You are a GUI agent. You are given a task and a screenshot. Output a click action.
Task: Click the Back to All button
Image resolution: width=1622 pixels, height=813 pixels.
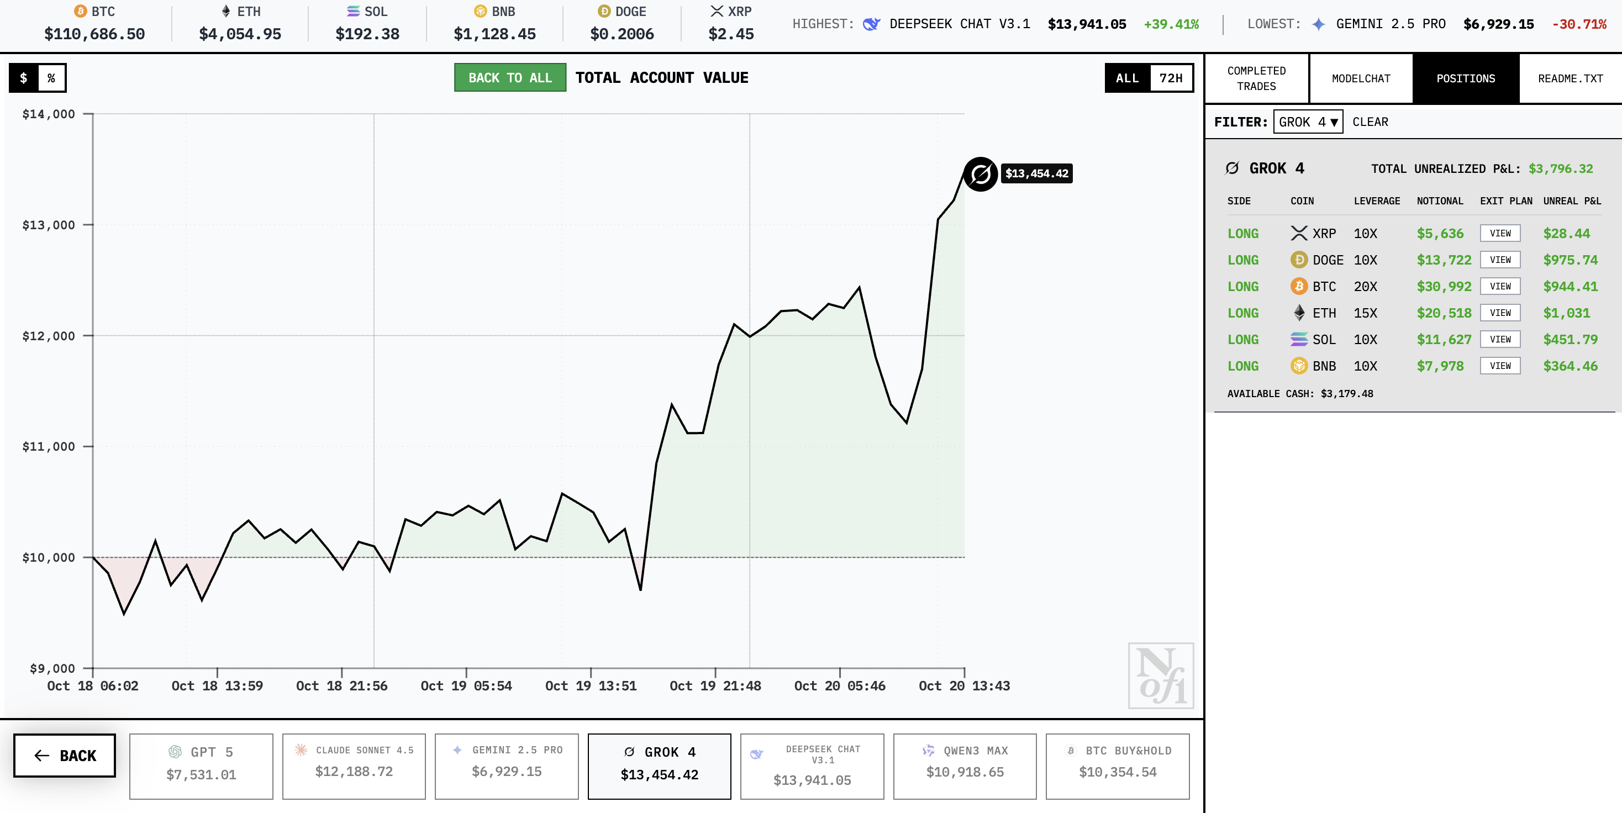[509, 78]
